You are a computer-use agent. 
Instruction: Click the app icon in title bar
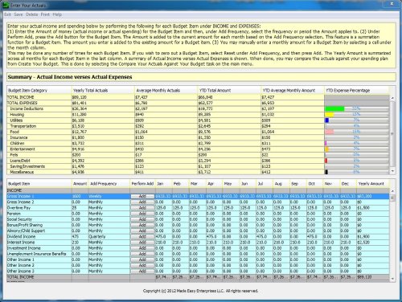pos(6,5)
